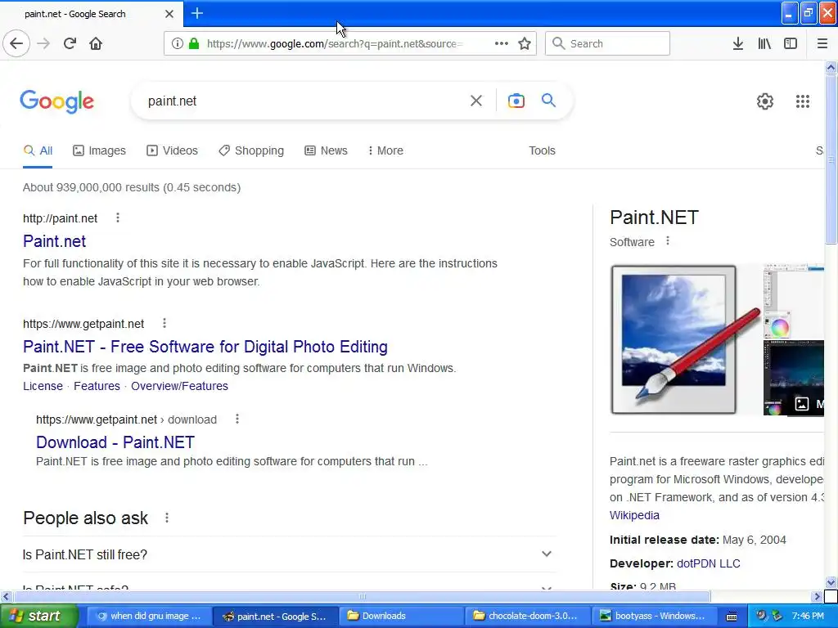
Task: Submit search with Google magnifier icon
Action: click(x=548, y=101)
